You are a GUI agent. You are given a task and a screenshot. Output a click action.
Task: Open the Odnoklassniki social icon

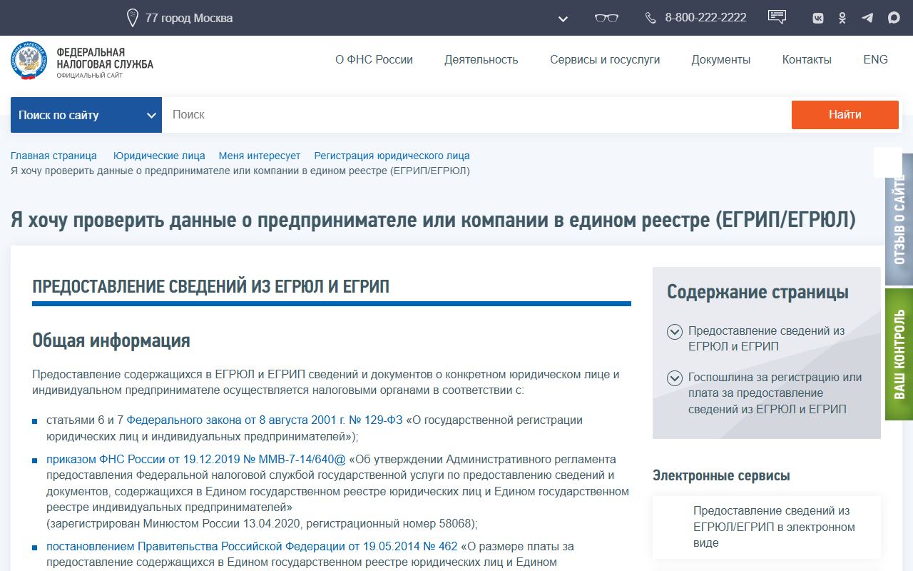[842, 18]
